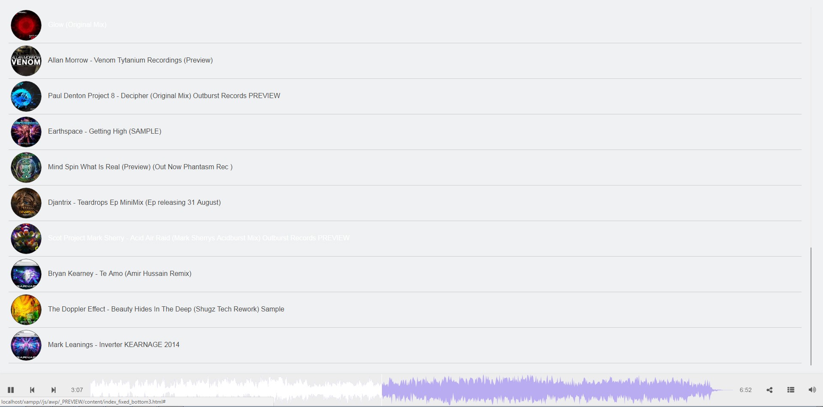This screenshot has height=407, width=823.
Task: Open the share icon options
Action: click(x=769, y=390)
